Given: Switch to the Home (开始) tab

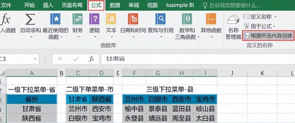Looking at the screenshot, I should (x=29, y=5).
